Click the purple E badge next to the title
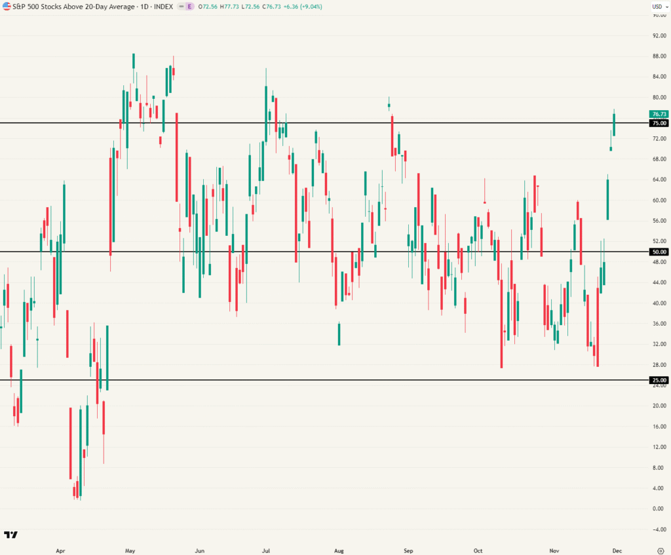Viewport: 671px width, 555px height. pyautogui.click(x=189, y=6)
